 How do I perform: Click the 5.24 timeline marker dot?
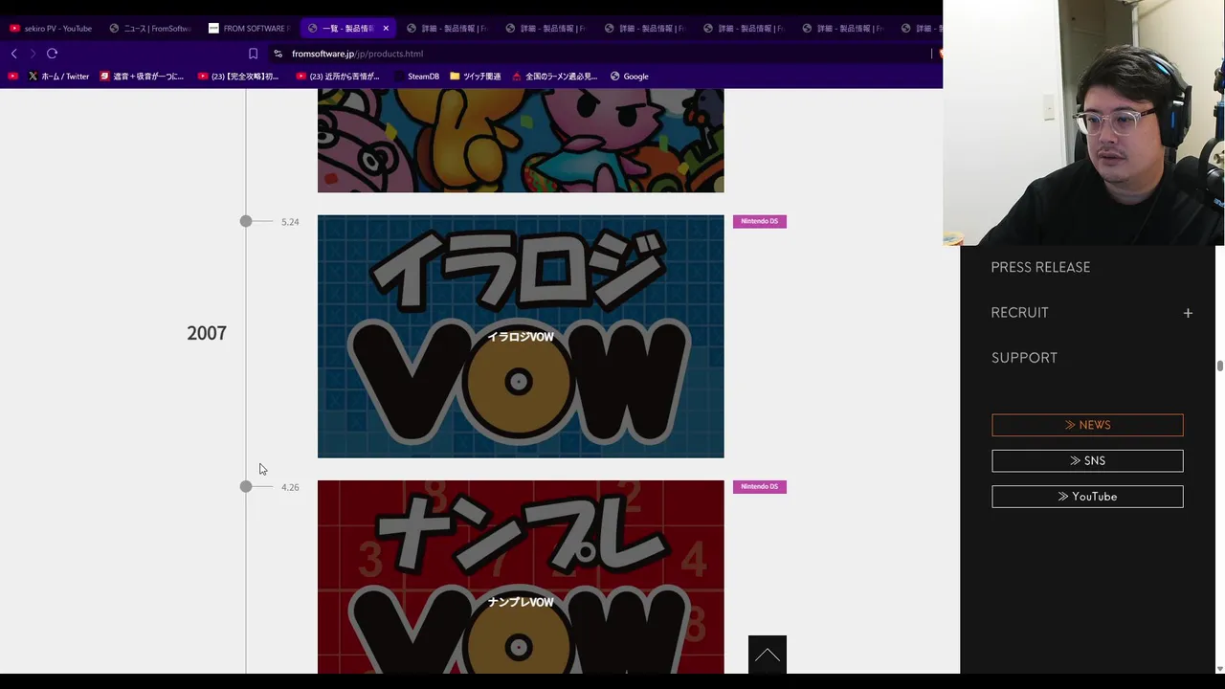click(x=246, y=221)
